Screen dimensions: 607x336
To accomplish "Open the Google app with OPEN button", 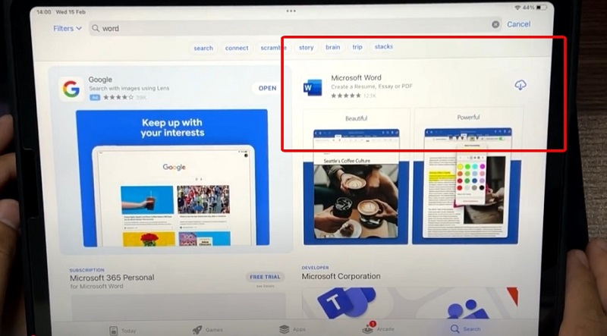I will (267, 88).
